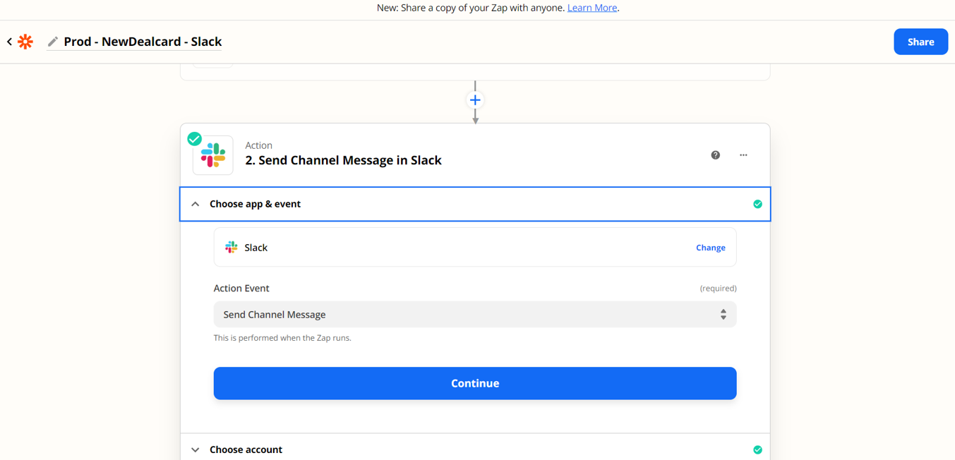Click green check on Choose account row
This screenshot has height=460, width=955.
coord(757,449)
